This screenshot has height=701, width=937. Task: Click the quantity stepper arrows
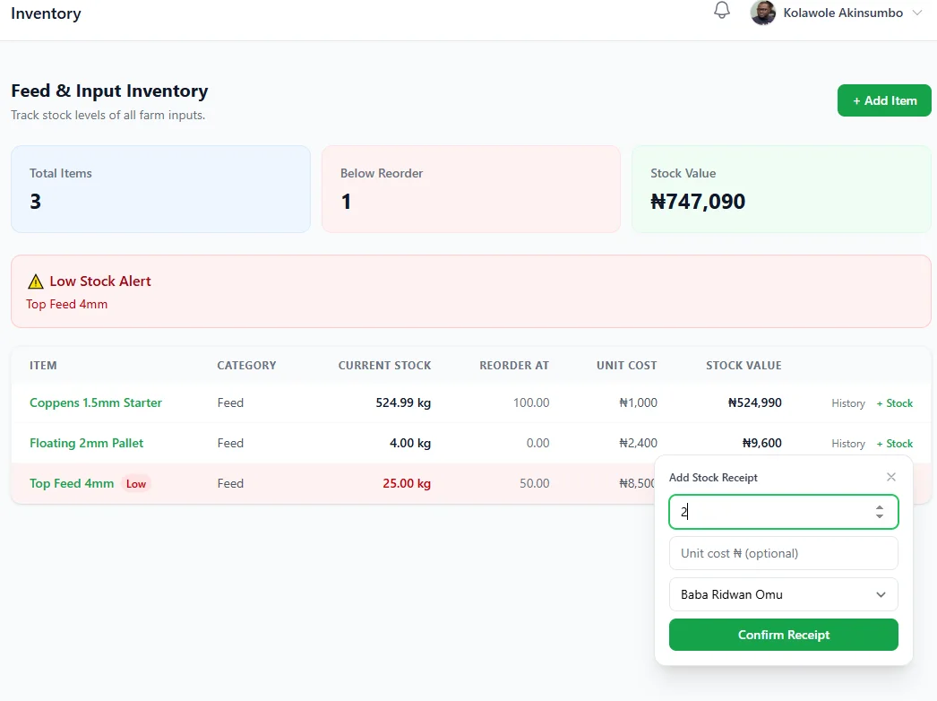(x=879, y=512)
